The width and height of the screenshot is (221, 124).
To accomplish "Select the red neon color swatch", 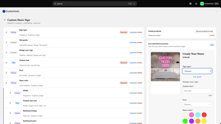I will 204,115.
